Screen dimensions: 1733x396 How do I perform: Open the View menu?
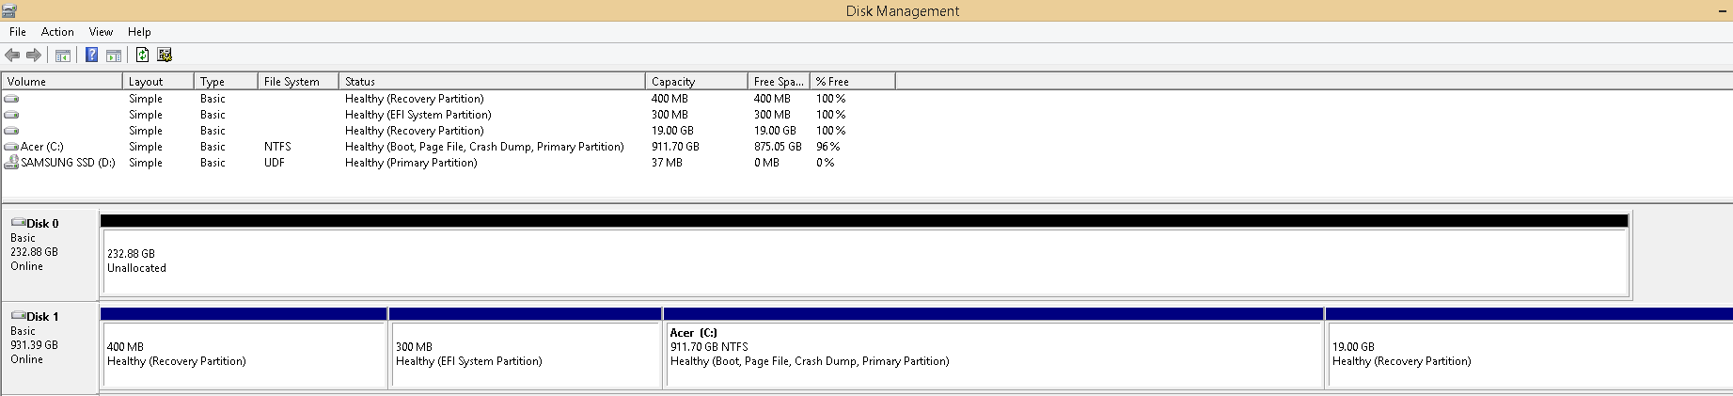[x=101, y=32]
